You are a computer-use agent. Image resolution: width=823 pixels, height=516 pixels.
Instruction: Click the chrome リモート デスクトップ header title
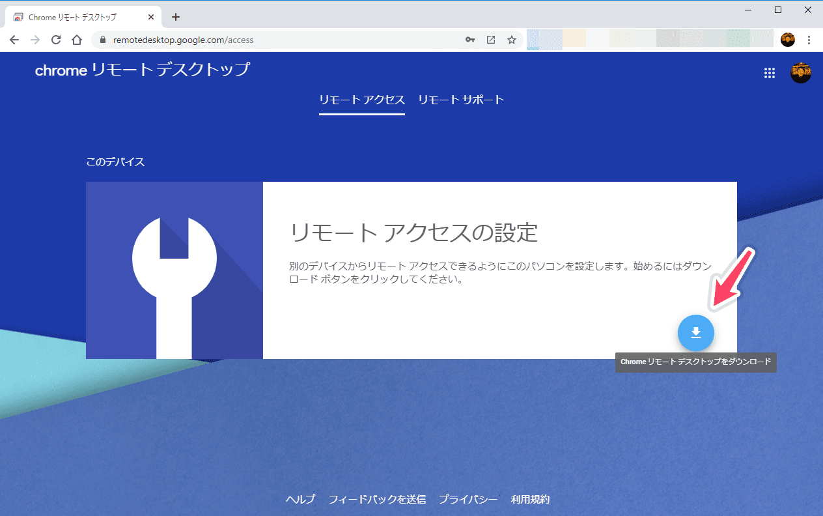click(143, 70)
